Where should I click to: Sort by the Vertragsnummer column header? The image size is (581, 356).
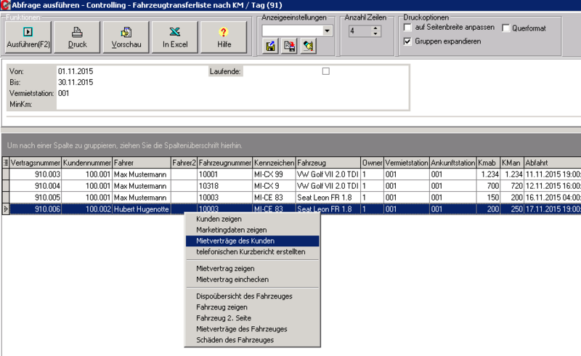click(32, 163)
